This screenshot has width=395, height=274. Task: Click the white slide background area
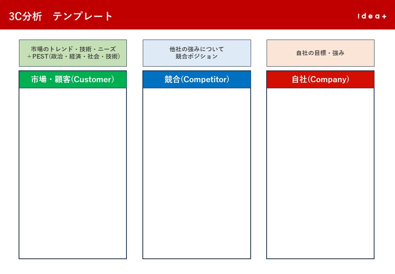[x=197, y=266]
